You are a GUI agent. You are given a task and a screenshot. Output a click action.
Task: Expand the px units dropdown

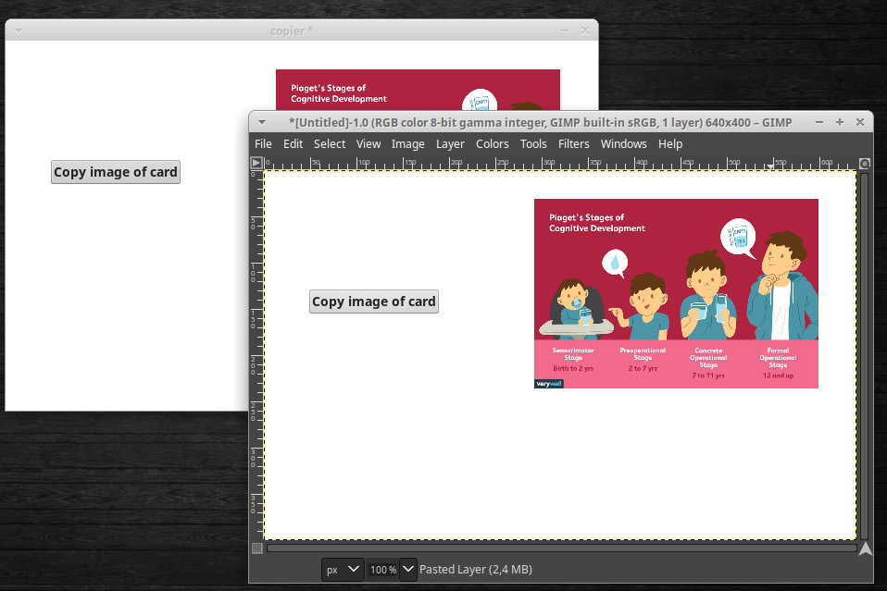342,570
